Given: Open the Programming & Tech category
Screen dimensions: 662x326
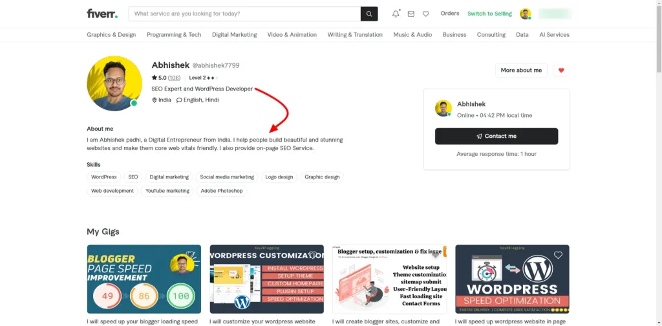Looking at the screenshot, I should [x=174, y=35].
